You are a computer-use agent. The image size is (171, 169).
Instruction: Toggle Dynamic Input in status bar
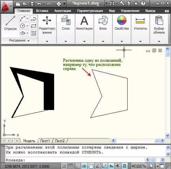tap(111, 166)
